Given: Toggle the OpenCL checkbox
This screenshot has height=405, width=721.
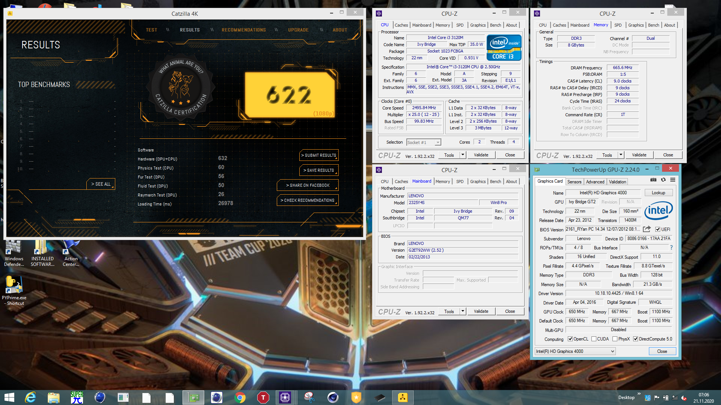Looking at the screenshot, I should coord(570,339).
